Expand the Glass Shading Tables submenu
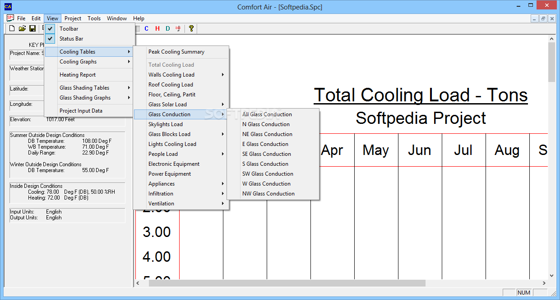 click(x=89, y=88)
